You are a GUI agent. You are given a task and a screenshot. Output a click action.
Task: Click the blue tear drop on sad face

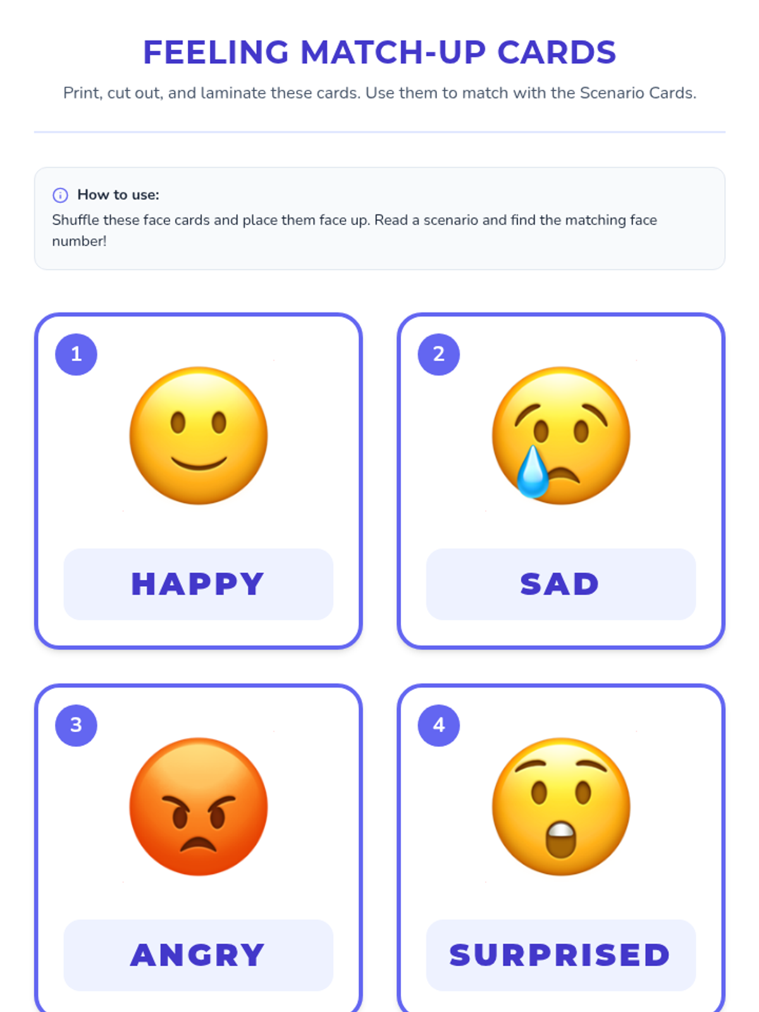pos(533,472)
